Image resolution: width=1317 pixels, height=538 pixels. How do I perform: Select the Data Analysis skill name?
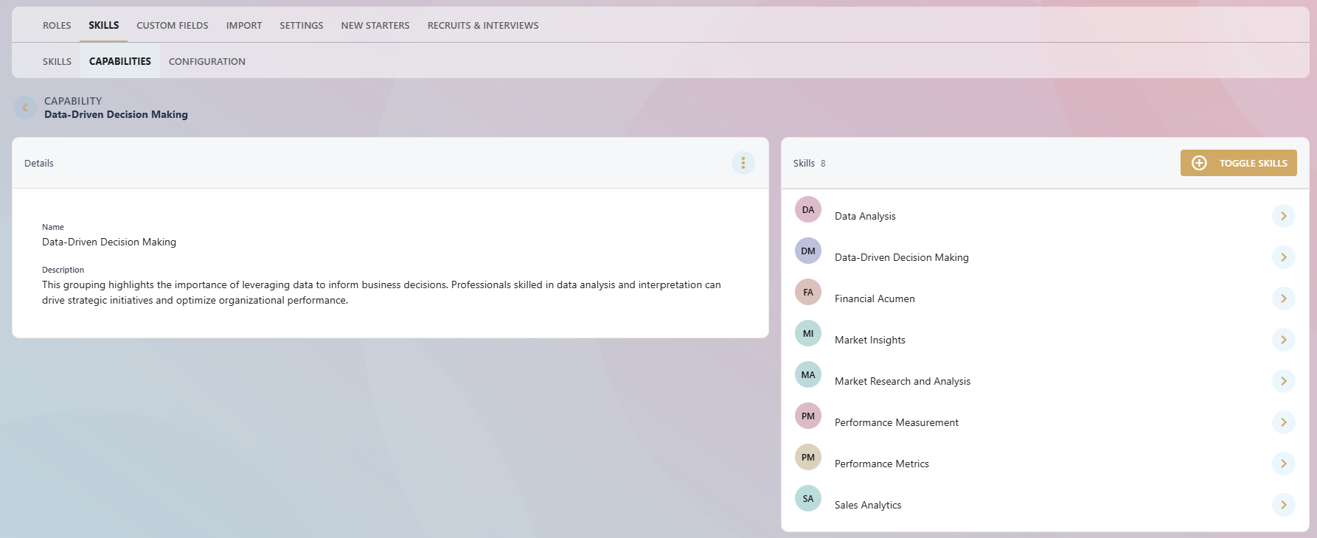click(x=865, y=216)
